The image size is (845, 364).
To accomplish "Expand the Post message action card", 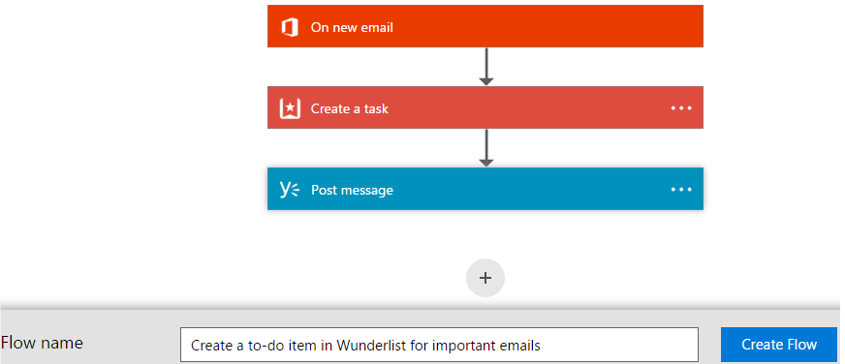I will pos(485,189).
